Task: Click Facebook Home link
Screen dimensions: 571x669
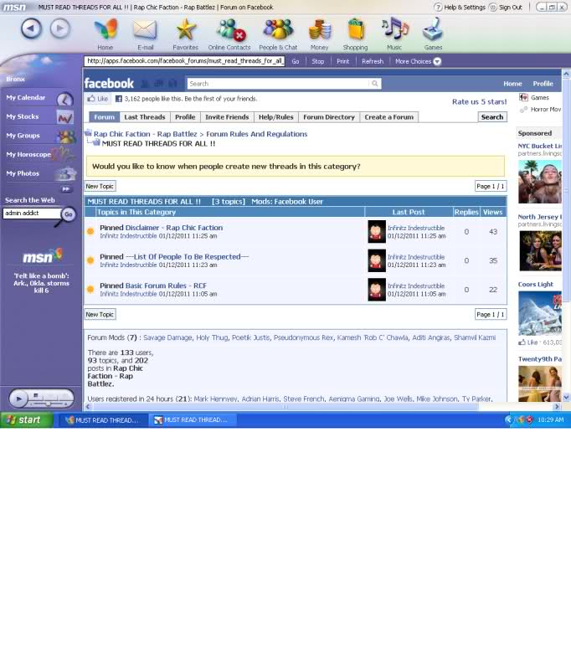Action: click(512, 84)
